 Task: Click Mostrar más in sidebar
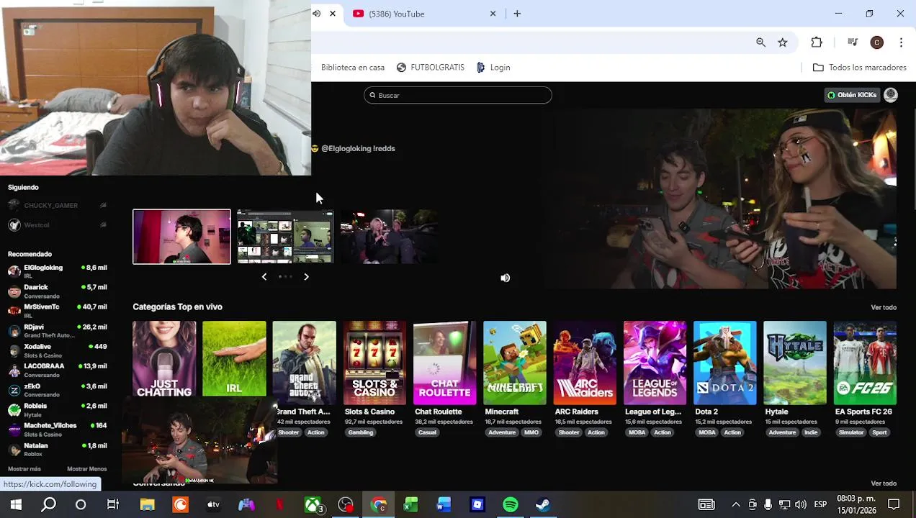click(24, 469)
